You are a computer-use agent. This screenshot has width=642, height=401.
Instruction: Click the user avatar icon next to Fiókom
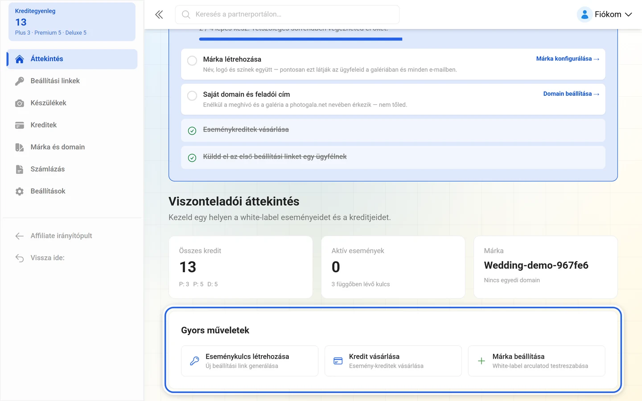(584, 15)
